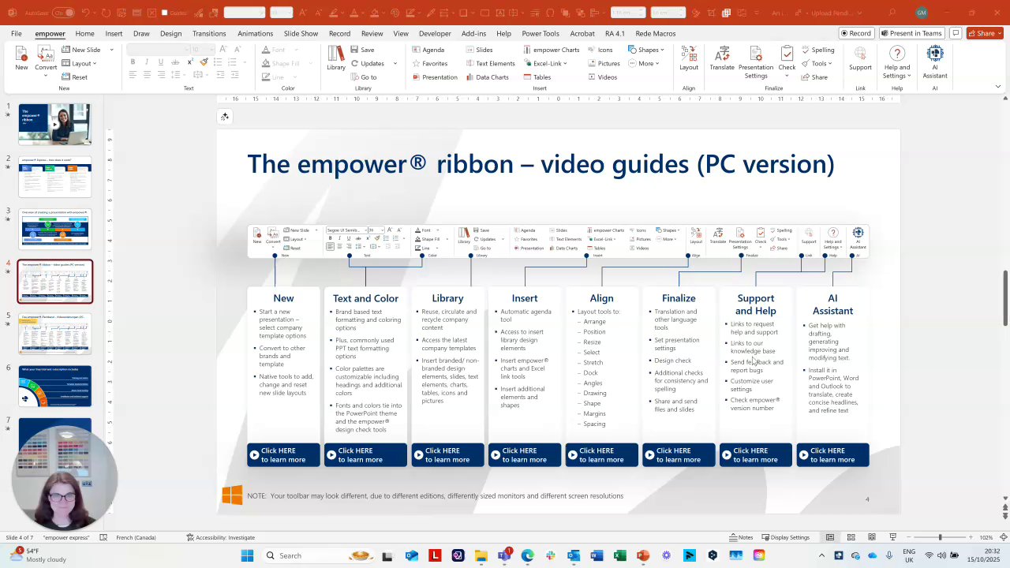Switch to the Slide Show tab
This screenshot has width=1010, height=568.
click(x=301, y=33)
